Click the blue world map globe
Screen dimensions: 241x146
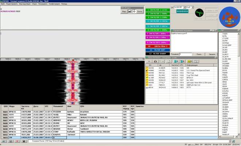229,17
